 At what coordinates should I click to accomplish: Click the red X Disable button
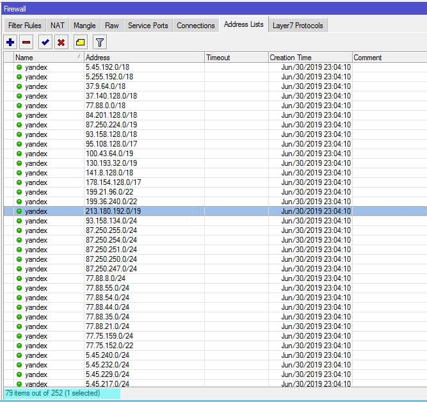(x=61, y=42)
